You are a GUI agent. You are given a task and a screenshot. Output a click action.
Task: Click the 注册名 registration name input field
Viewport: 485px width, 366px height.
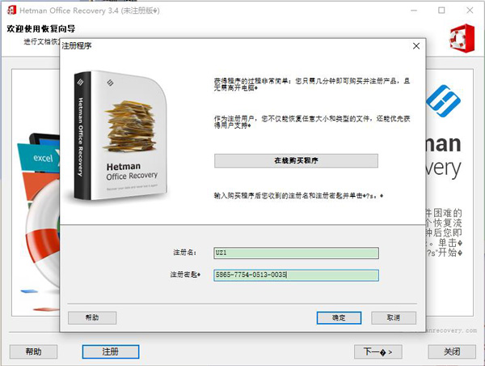point(296,253)
